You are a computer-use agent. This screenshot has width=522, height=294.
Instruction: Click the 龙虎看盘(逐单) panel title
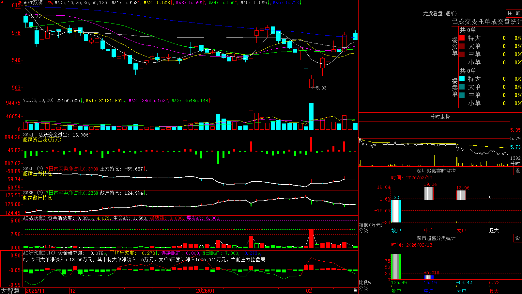point(440,13)
